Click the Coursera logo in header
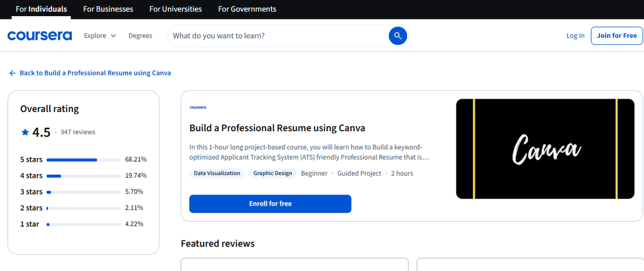Viewport: 644px width, 271px height. [x=39, y=35]
